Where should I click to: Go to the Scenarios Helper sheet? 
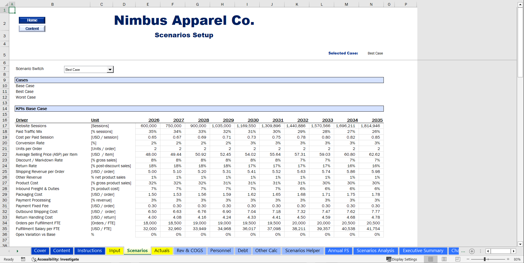[303, 251]
